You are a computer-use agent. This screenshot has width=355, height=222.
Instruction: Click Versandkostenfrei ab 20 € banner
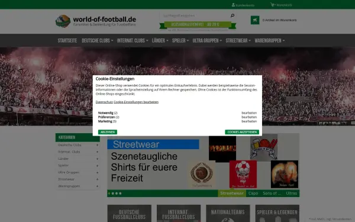coord(198,25)
